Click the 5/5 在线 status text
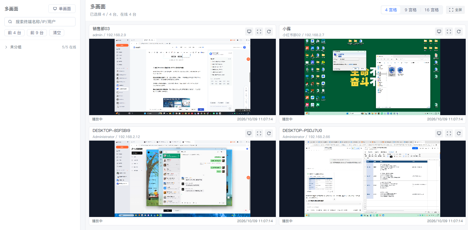The image size is (468, 230). [69, 47]
